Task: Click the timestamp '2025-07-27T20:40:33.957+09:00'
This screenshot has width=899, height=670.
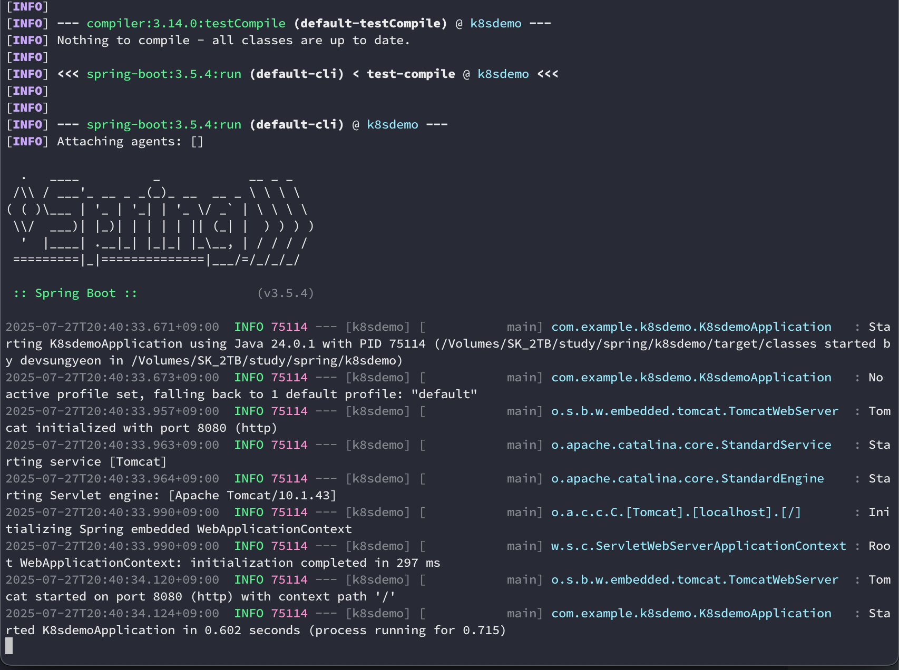Action: pos(112,411)
